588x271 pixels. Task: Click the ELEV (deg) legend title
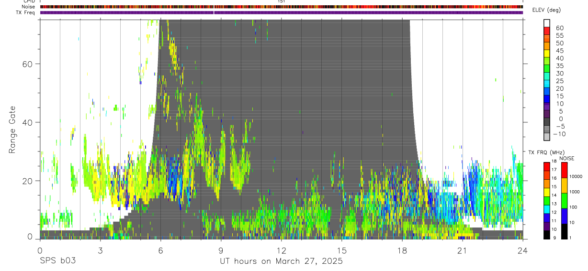546,10
